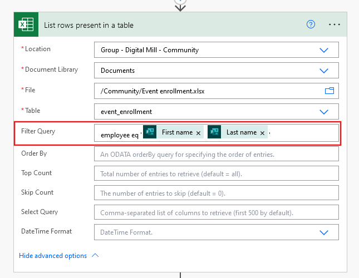Click the File path input field

(217, 91)
